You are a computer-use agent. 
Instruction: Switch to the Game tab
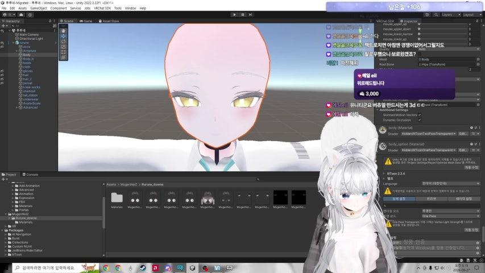point(86,21)
